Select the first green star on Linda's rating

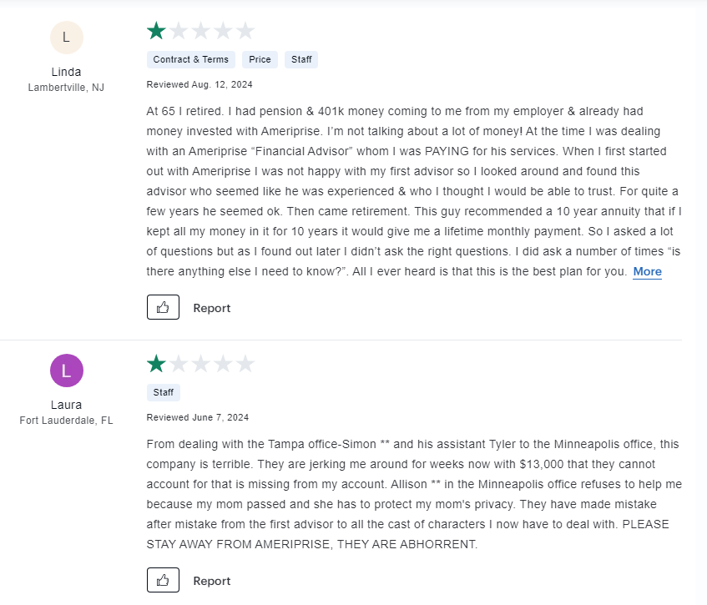pos(155,30)
